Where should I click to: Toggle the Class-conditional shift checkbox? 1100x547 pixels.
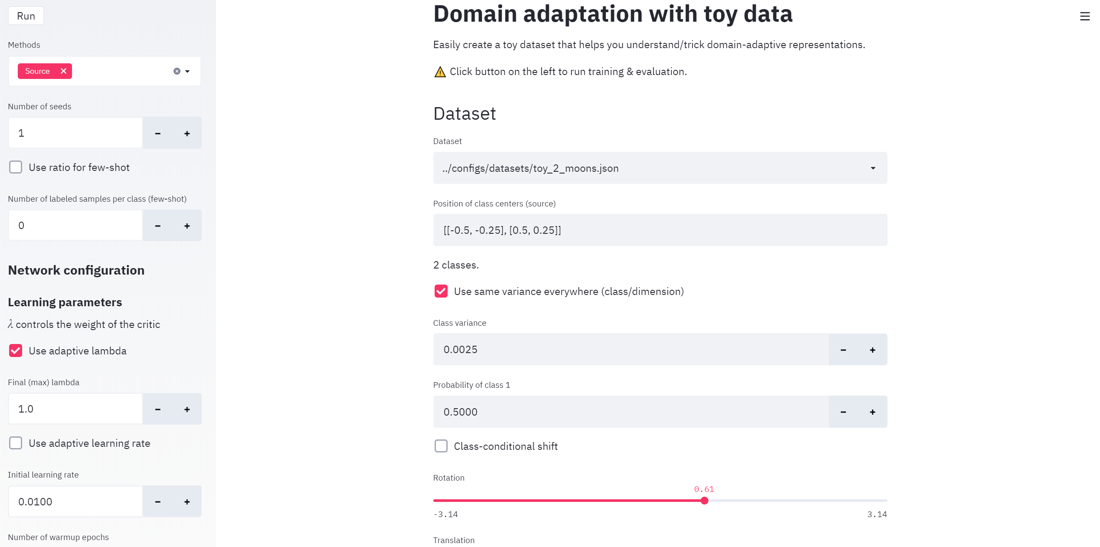[441, 446]
